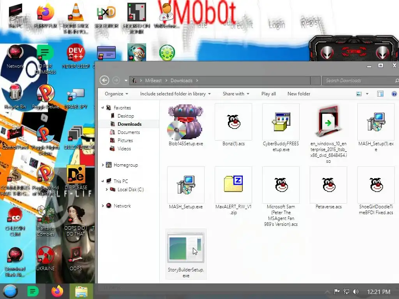Open ISRAEL SPY desktop shortcut
The height and width of the screenshot is (299, 399).
(76, 98)
